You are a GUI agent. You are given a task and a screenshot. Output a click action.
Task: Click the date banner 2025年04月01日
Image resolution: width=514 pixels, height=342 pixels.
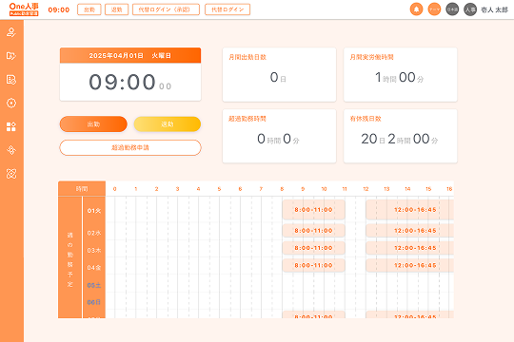click(130, 56)
